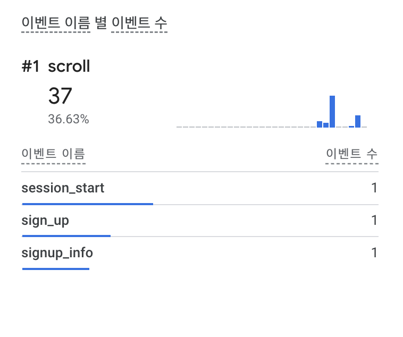
Task: Select the sign_up event row
Action: point(45,221)
